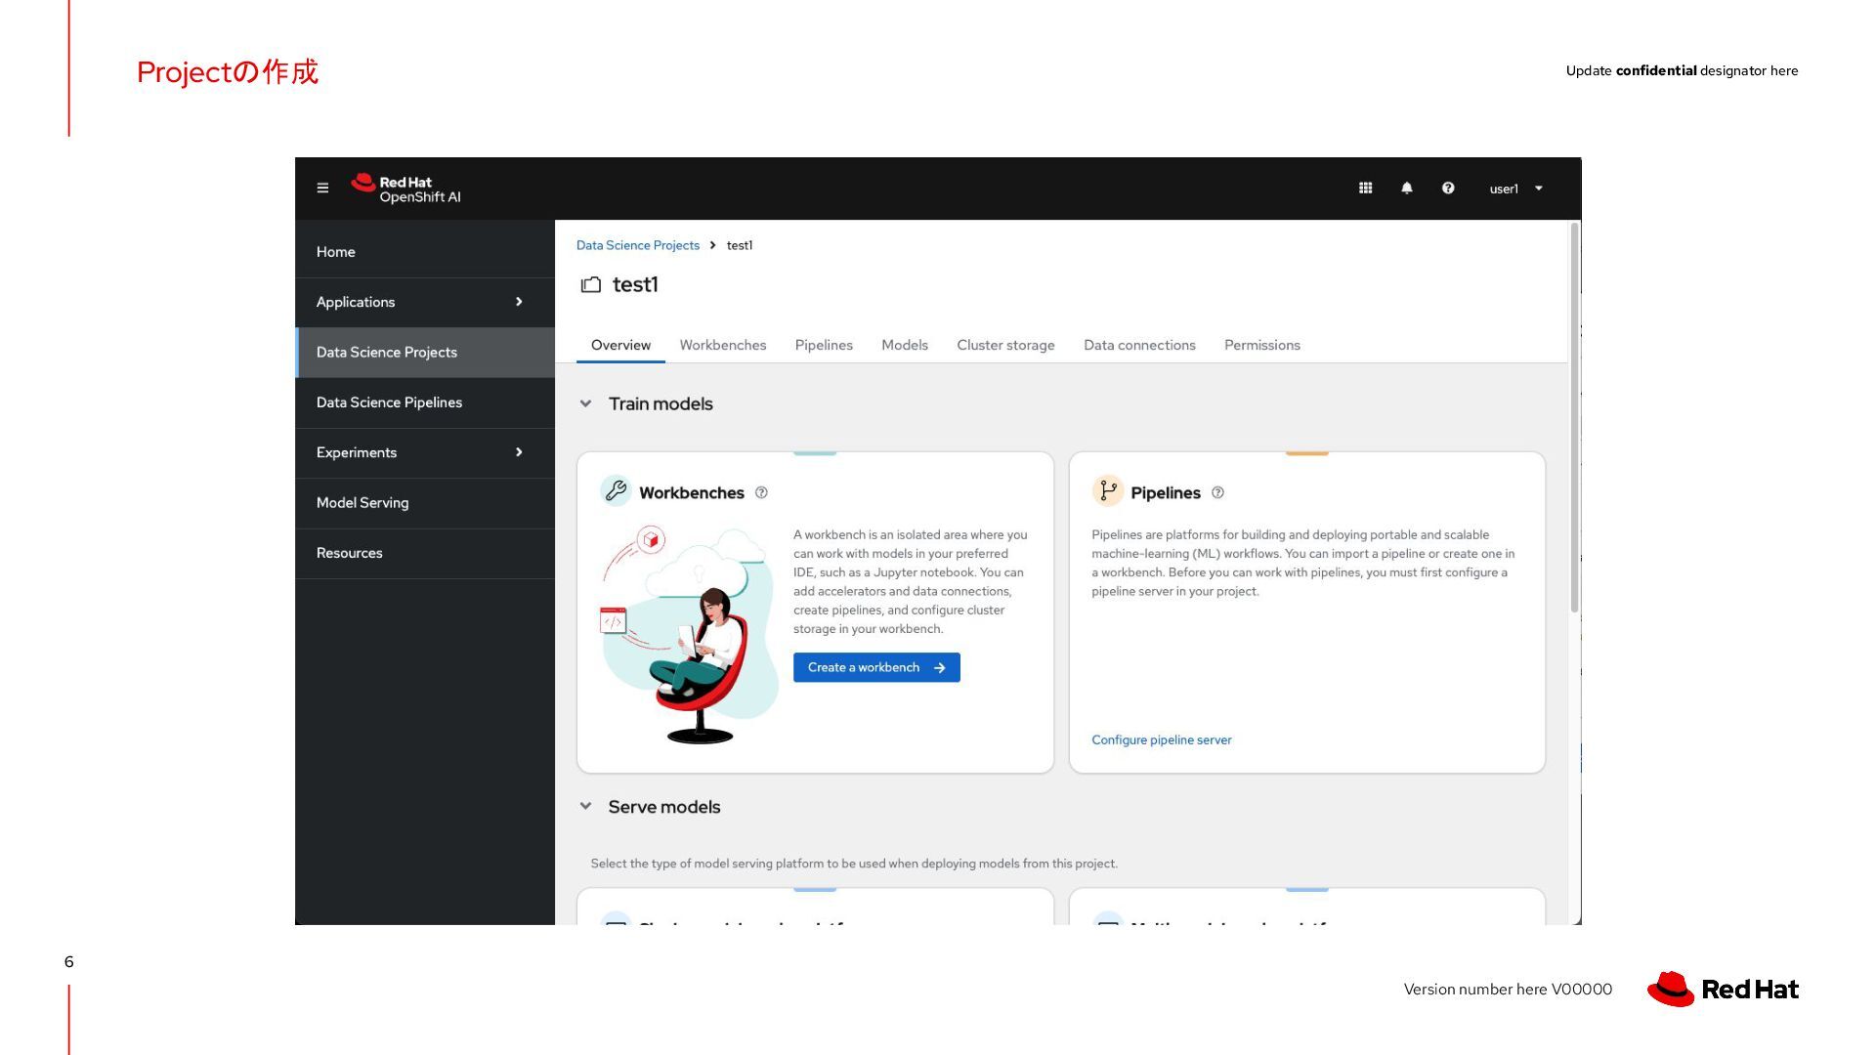Open the Workbenches help tooltip icon
Viewport: 1876px width, 1055px height.
click(761, 493)
